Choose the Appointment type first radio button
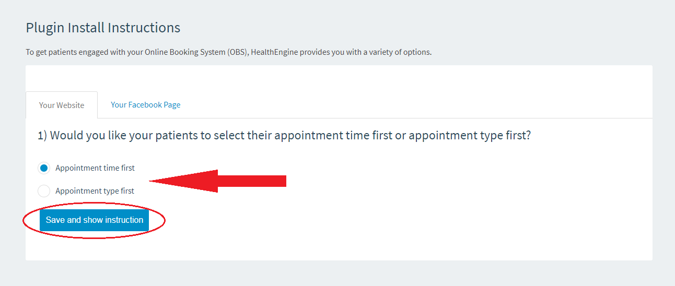675x286 pixels. (44, 191)
